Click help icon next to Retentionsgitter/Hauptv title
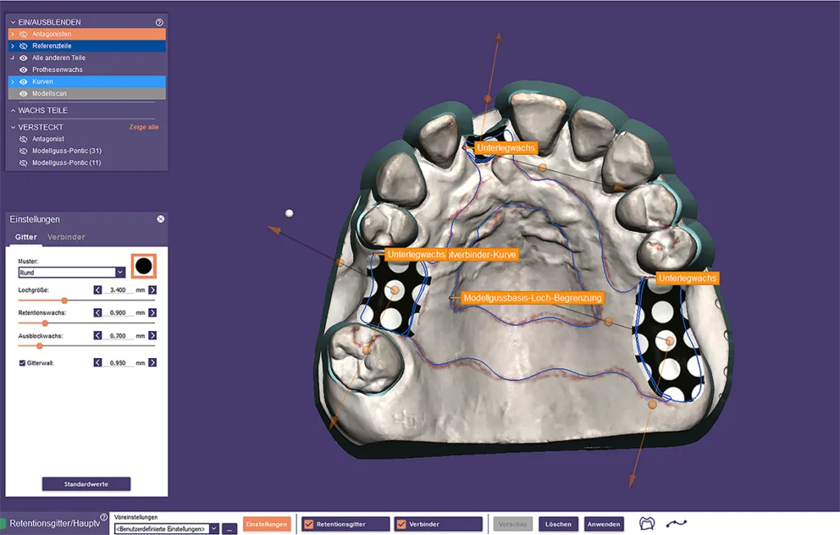 (104, 517)
